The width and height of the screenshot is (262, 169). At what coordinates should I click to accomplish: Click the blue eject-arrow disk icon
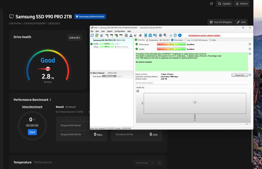coord(131,35)
